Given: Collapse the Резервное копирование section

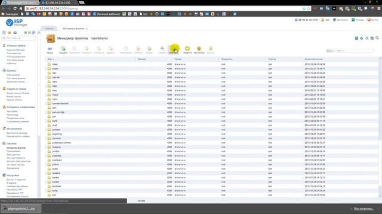Looking at the screenshot, I should pos(21,107).
